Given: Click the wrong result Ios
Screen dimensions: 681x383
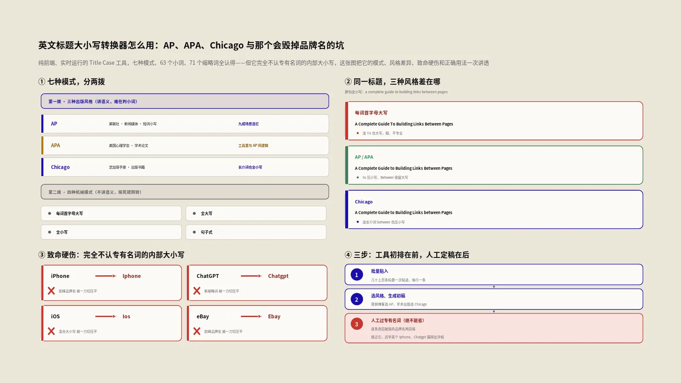Looking at the screenshot, I should 126,317.
